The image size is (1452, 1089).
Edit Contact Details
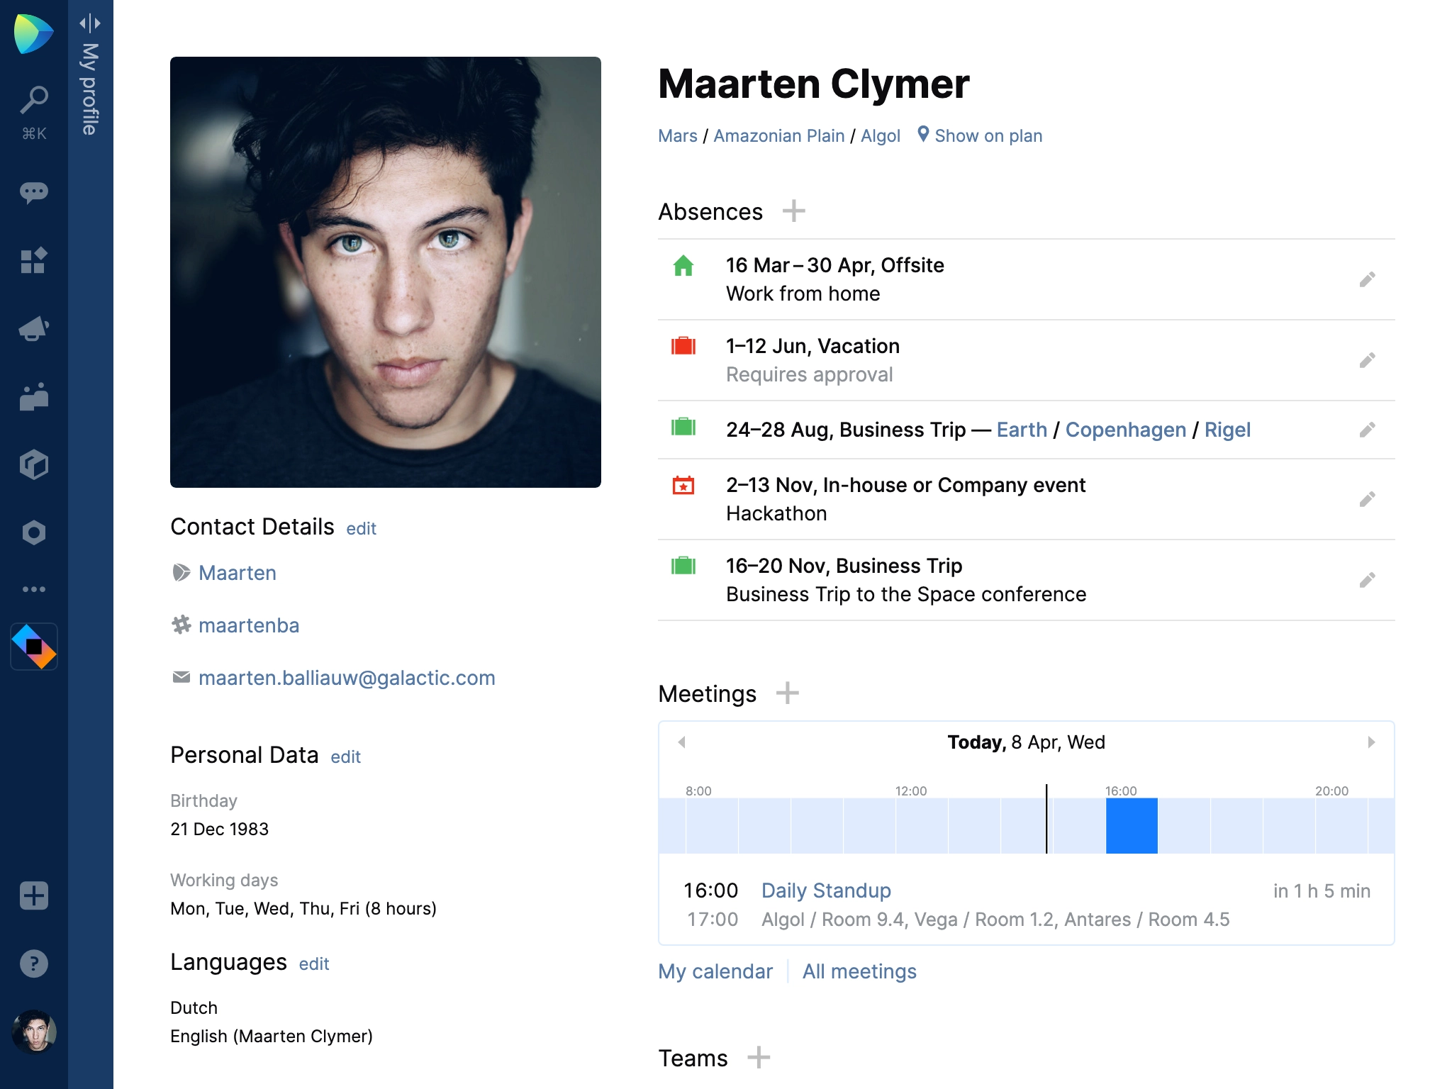361,528
